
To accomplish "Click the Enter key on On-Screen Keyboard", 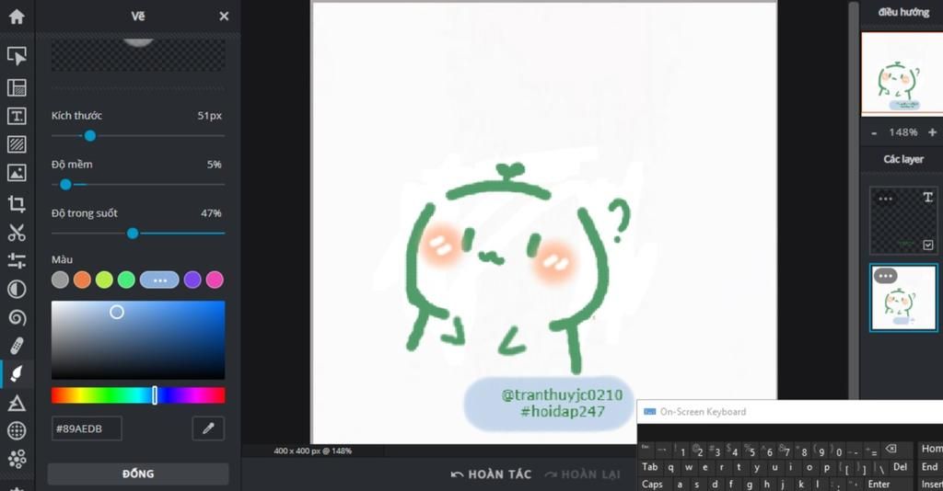I will point(879,484).
